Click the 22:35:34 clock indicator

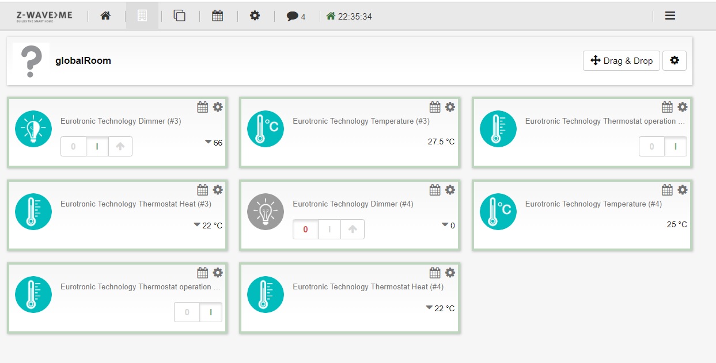349,17
